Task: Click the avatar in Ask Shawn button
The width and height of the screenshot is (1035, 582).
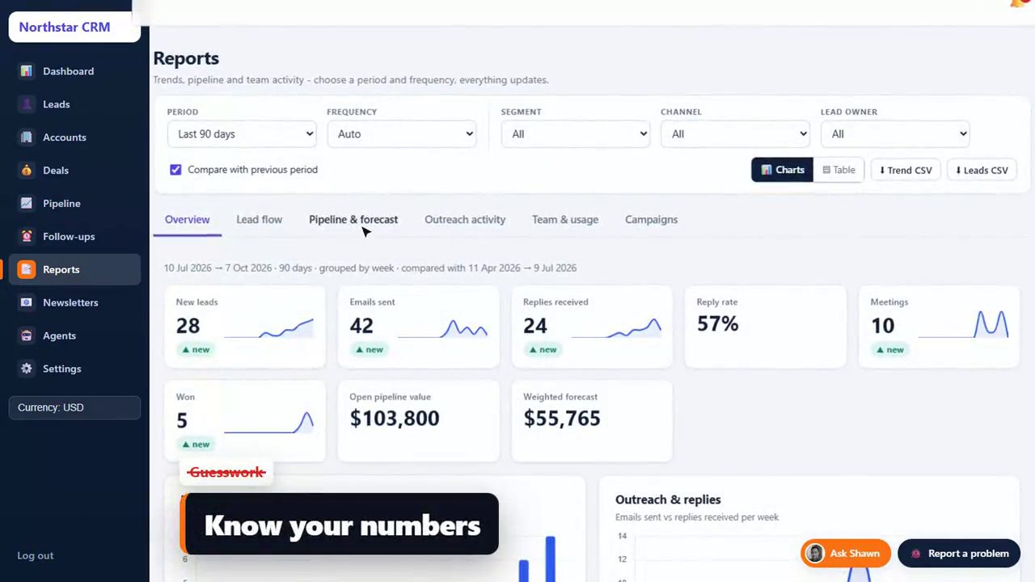Action: pos(815,554)
